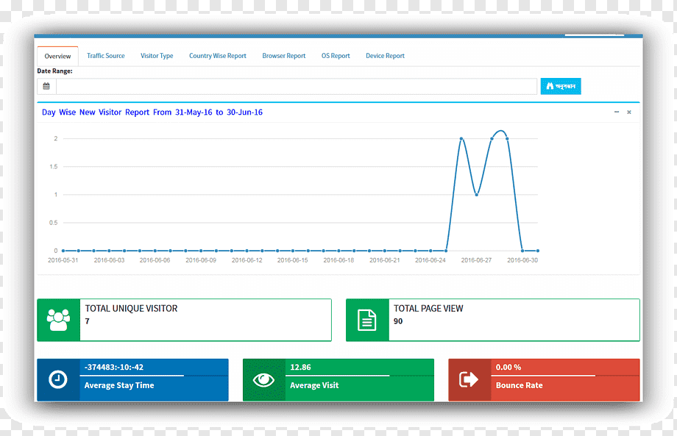Click the Bounce Rate exit arrow icon
Screen dimensions: 677x436
tap(469, 379)
